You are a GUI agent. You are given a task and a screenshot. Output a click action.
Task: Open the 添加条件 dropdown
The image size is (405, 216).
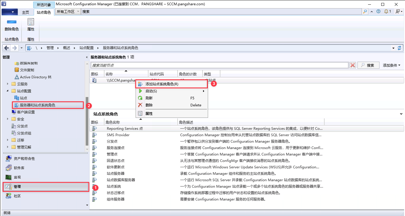[392, 65]
